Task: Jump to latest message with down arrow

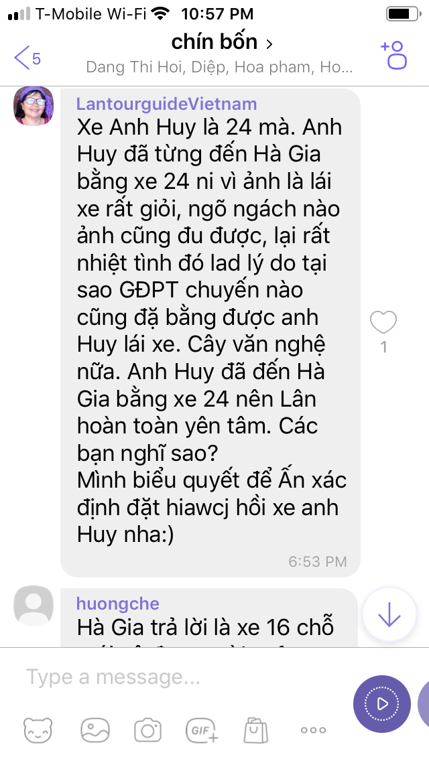Action: point(389,616)
